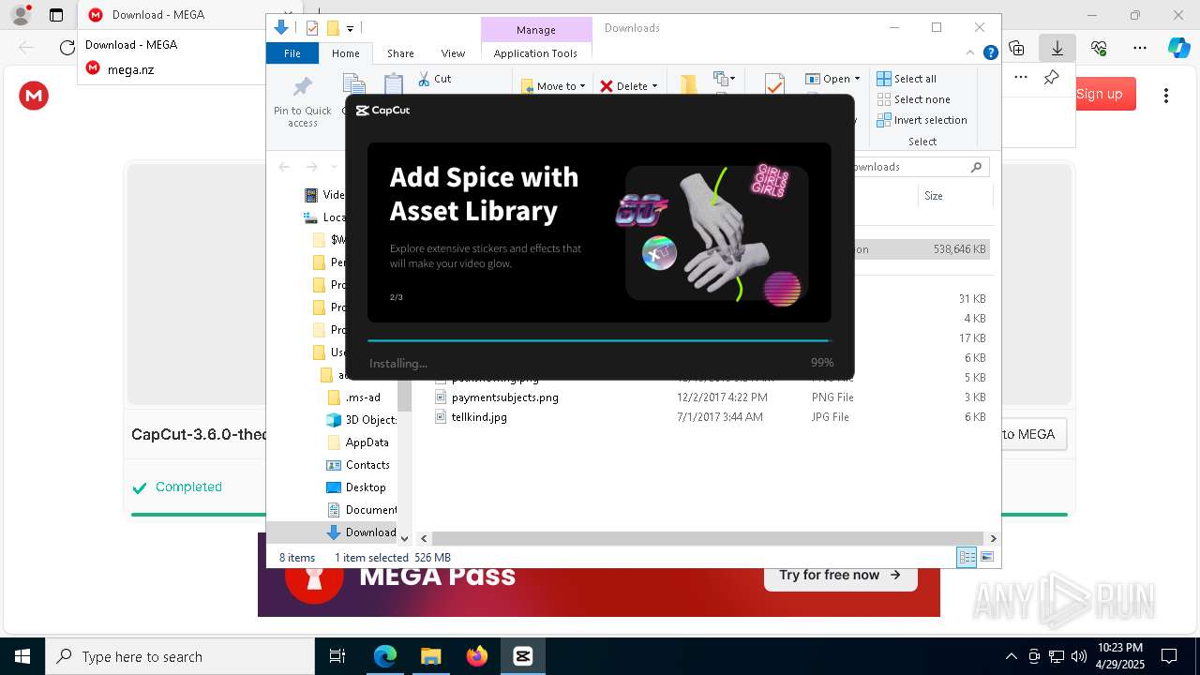Click the browser refresh button
Viewport: 1200px width, 675px height.
[x=67, y=47]
